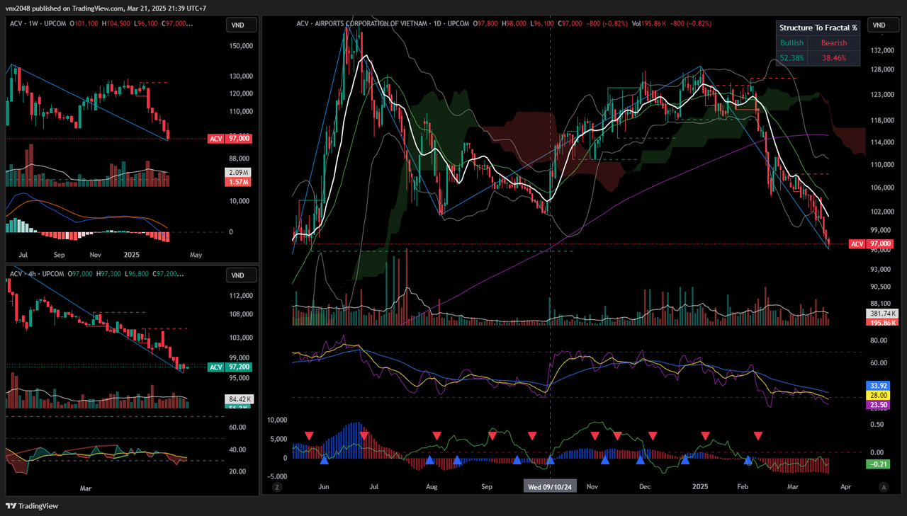Click the Bearish cell in fractal table
This screenshot has width=907, height=516.
pyautogui.click(x=834, y=43)
